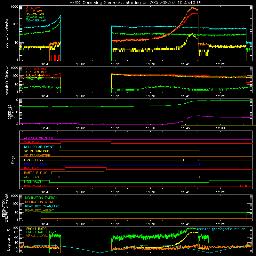This screenshot has height=256, width=256.
Task: Select the NON_SOLAR_EVENT flag label
Action: [x=39, y=147]
